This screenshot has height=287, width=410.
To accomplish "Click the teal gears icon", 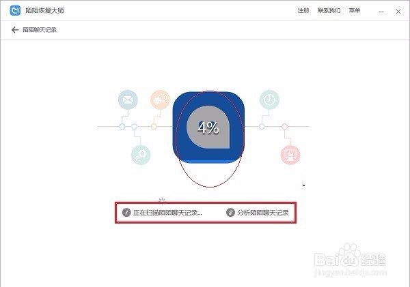I will (x=141, y=155).
